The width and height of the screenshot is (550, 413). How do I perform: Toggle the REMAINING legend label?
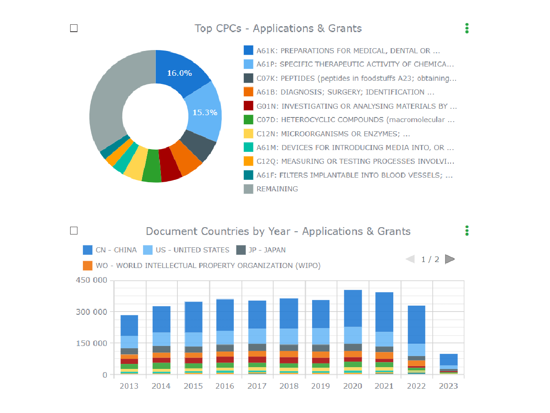pyautogui.click(x=277, y=189)
